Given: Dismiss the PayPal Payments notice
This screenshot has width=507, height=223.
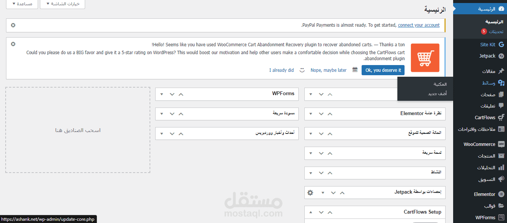Looking at the screenshot, I should 13,25.
